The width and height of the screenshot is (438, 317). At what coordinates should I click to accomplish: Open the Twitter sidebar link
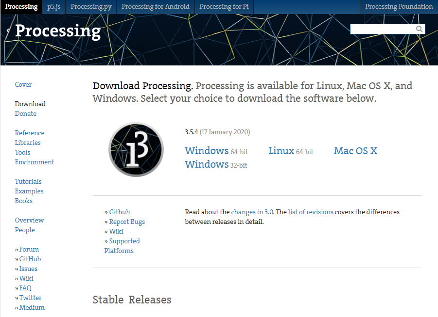click(x=30, y=298)
